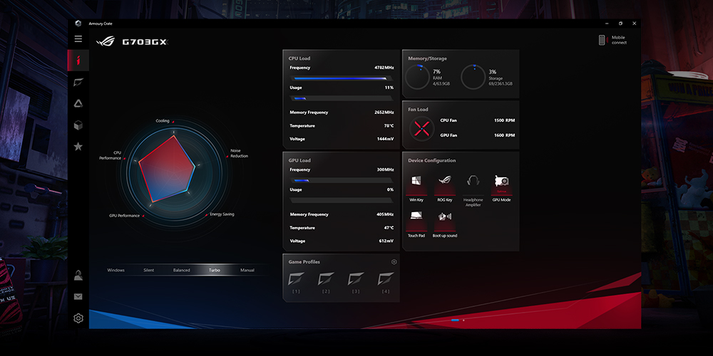Go to the second page indicator dot
The height and width of the screenshot is (356, 713).
[463, 320]
